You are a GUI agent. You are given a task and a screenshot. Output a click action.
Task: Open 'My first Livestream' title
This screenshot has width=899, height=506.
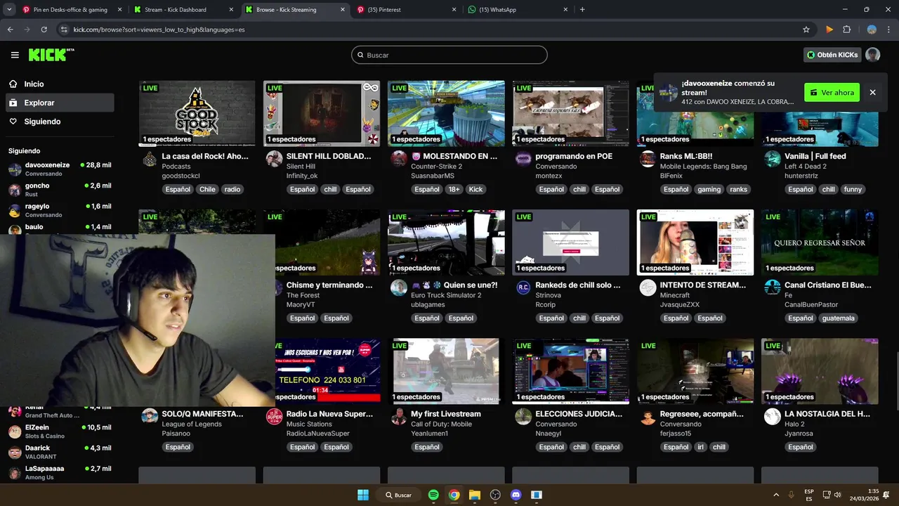(446, 414)
